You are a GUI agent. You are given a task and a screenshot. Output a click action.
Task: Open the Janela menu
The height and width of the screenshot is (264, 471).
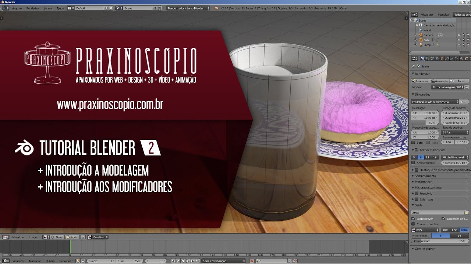[x=48, y=8]
